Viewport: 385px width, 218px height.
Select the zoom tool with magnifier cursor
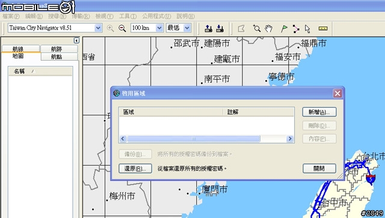point(257,28)
